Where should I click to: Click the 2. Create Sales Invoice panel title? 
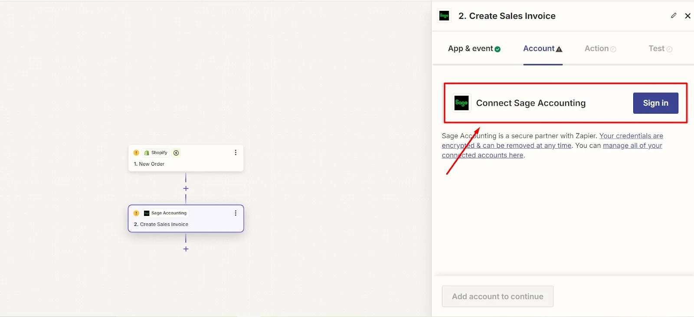507,16
